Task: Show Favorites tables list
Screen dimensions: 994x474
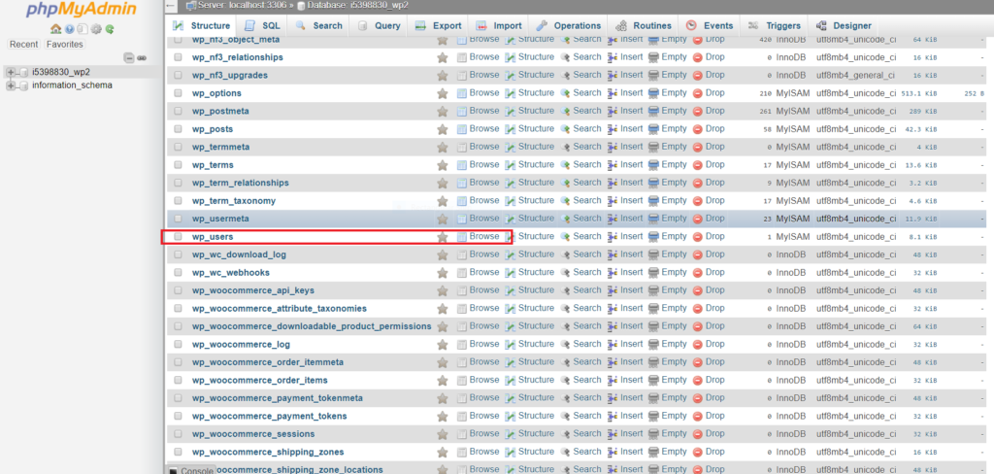Action: point(65,45)
